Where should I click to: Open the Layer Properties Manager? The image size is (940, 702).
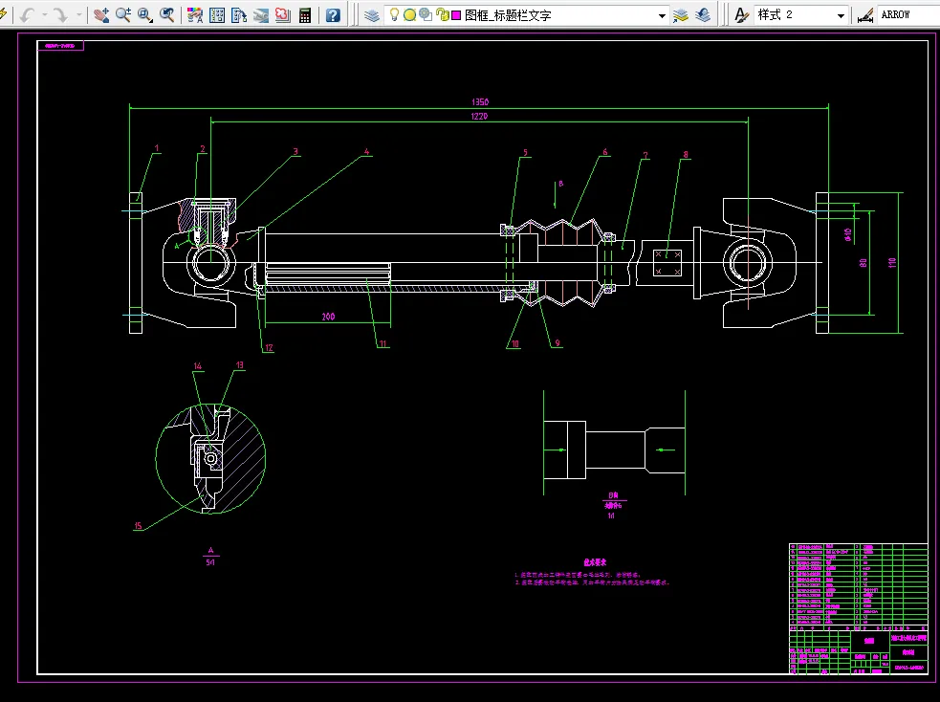tap(372, 15)
